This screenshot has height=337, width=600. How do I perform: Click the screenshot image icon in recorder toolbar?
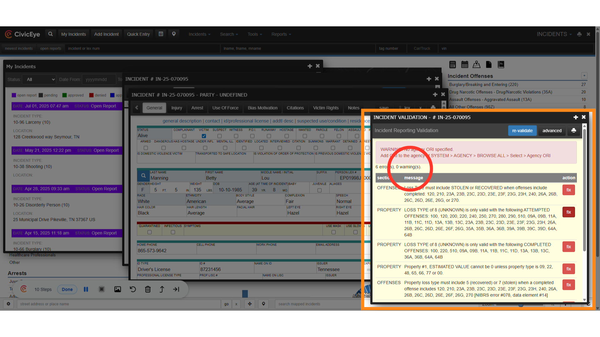117,289
